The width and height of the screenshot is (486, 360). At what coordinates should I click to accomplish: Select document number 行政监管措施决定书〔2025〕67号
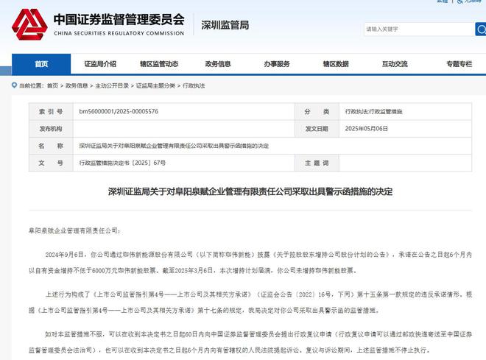[x=122, y=163]
